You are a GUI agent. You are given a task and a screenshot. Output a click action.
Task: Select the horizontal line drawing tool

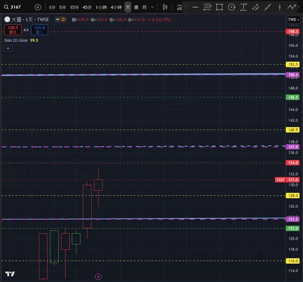click(x=195, y=7)
